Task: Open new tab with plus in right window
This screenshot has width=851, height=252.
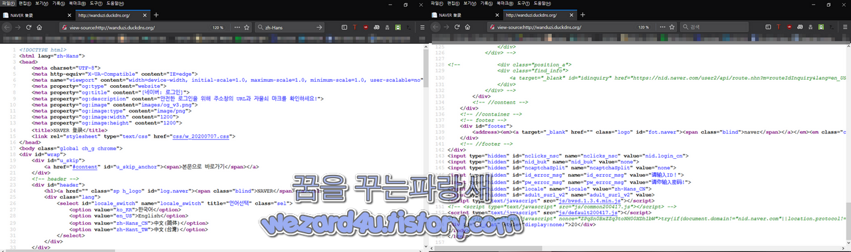Action: point(583,15)
